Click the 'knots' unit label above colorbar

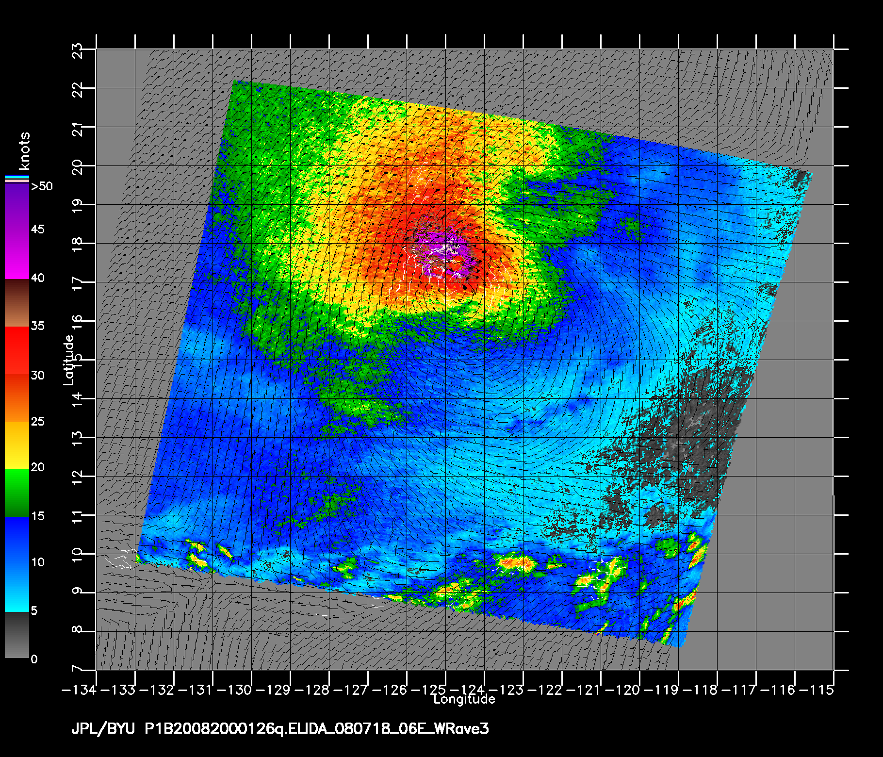click(x=24, y=150)
